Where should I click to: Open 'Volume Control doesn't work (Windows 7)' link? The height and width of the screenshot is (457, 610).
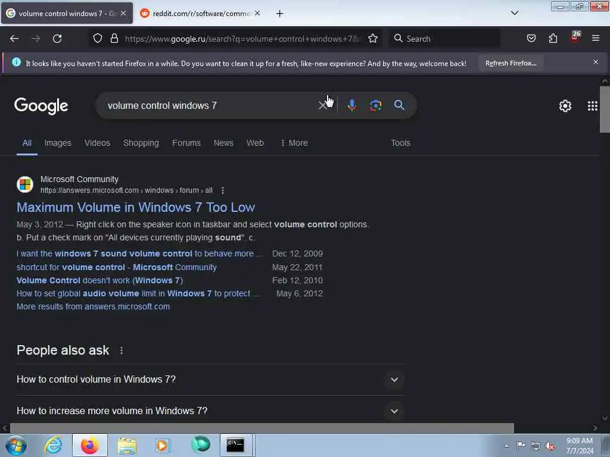pos(99,280)
